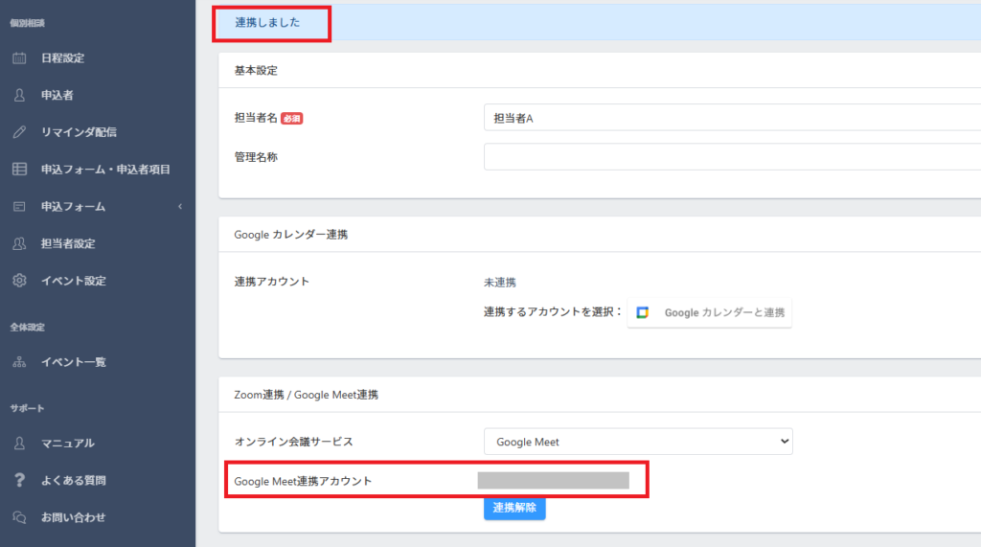This screenshot has height=547, width=981.
Task: Click the users icon beside 担当者設定
Action: (19, 244)
